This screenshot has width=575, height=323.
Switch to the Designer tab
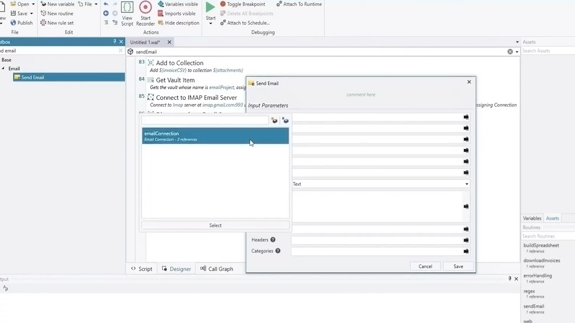coord(176,269)
